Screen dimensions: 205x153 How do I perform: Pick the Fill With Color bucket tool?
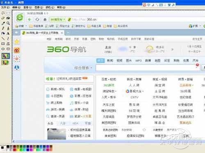[x=8, y=18]
